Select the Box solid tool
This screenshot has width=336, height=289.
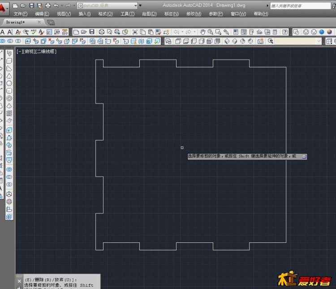[x=9, y=61]
